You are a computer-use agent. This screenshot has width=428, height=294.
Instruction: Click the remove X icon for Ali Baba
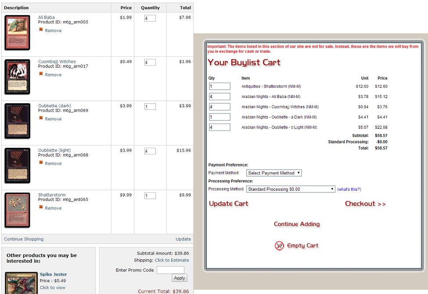click(41, 30)
